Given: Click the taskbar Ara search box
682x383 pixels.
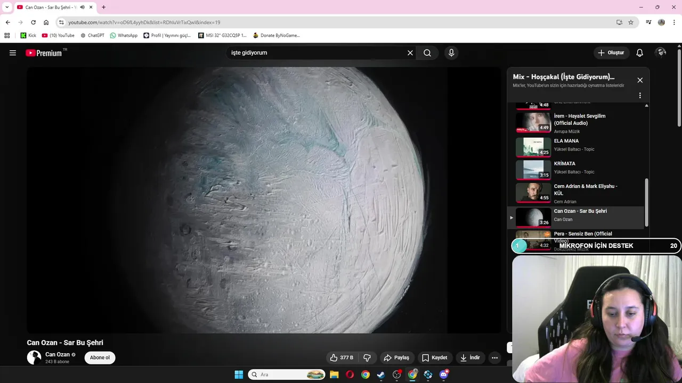Looking at the screenshot, I should [287, 374].
